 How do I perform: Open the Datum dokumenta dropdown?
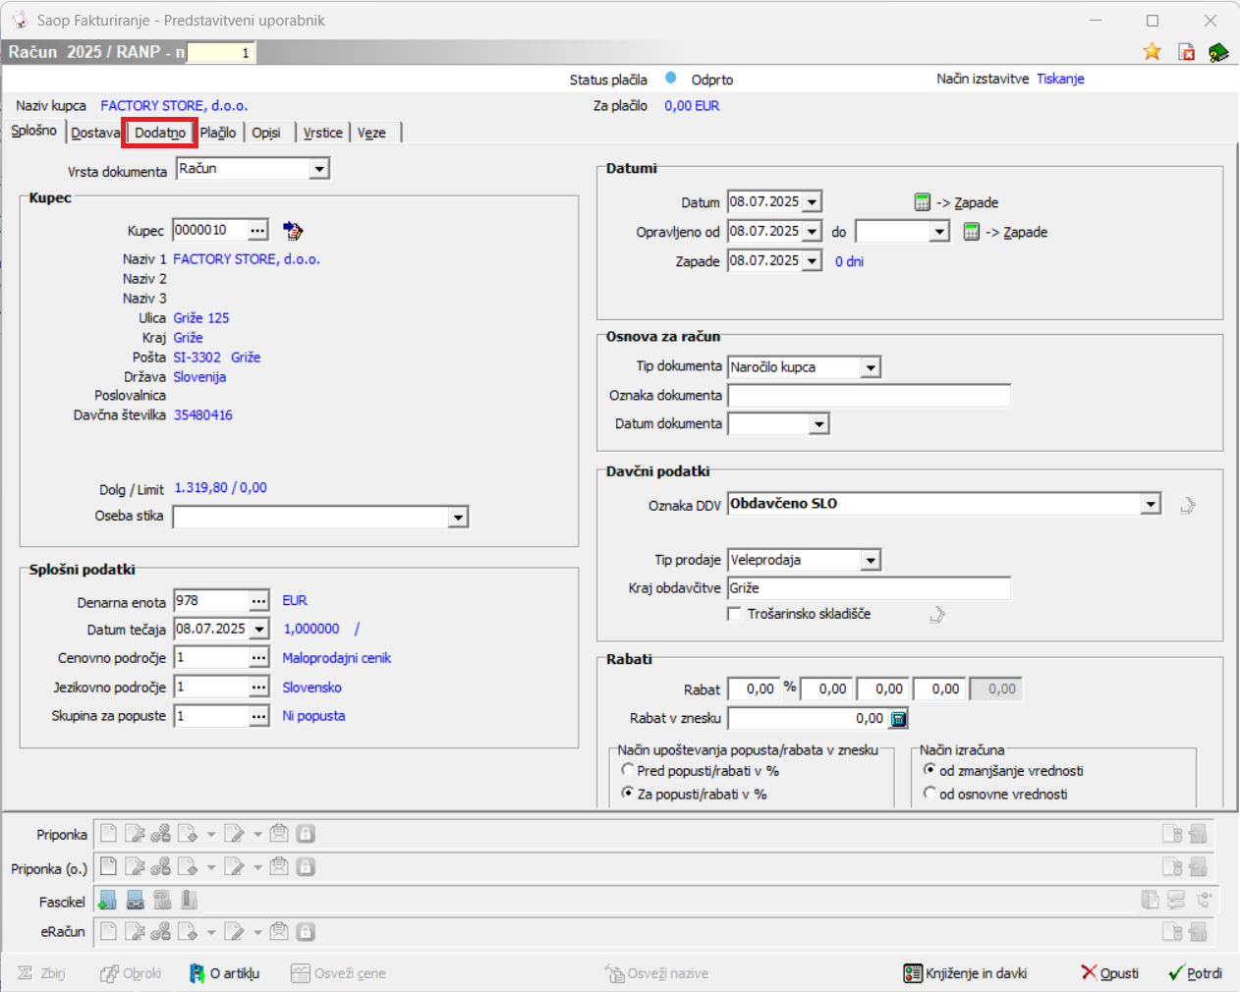click(x=819, y=424)
